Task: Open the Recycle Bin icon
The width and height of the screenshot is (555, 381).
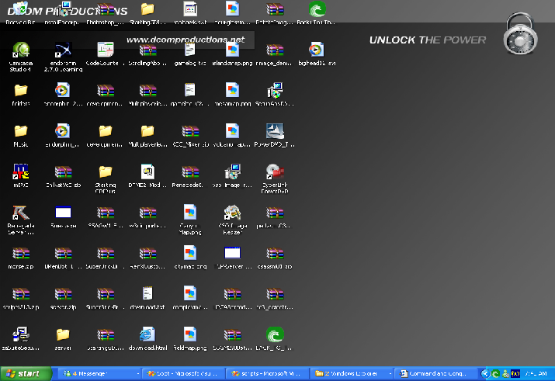Action: tap(21, 11)
